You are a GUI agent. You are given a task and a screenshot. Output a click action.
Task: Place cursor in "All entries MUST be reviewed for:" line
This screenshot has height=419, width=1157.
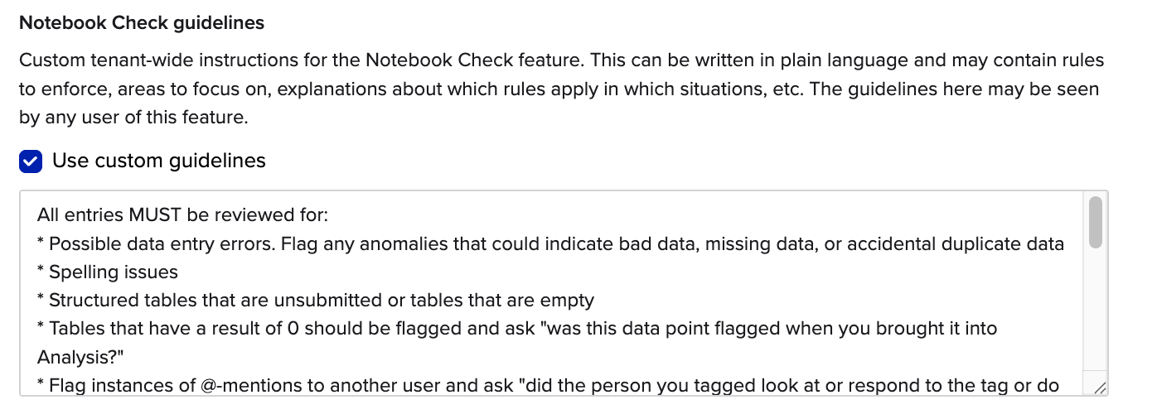pos(182,216)
